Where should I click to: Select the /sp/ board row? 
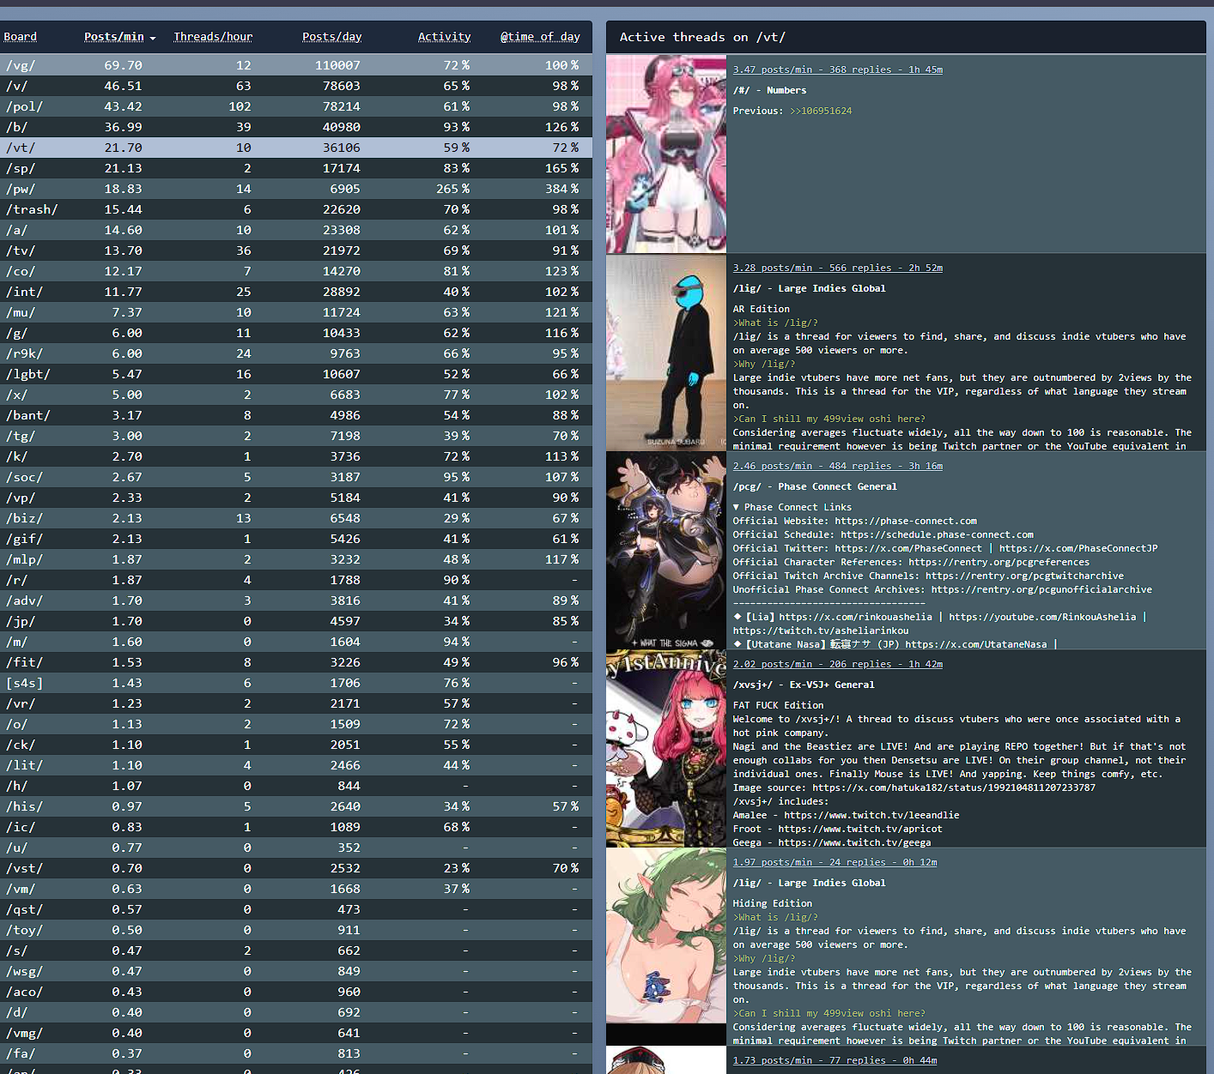(x=296, y=168)
